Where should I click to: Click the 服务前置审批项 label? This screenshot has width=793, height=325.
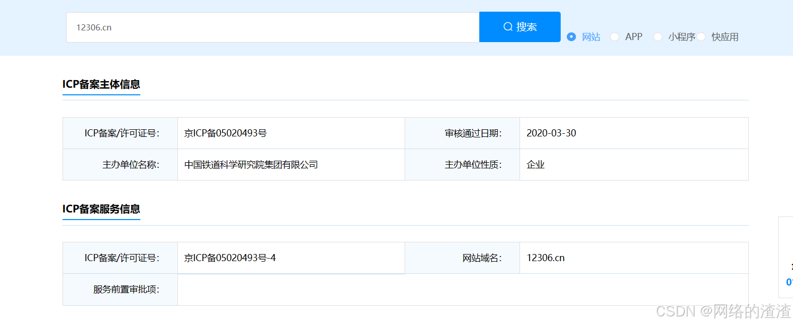(127, 290)
